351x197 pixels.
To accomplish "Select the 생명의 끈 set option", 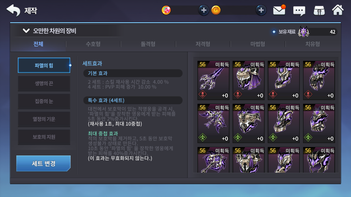I will 44,83.
